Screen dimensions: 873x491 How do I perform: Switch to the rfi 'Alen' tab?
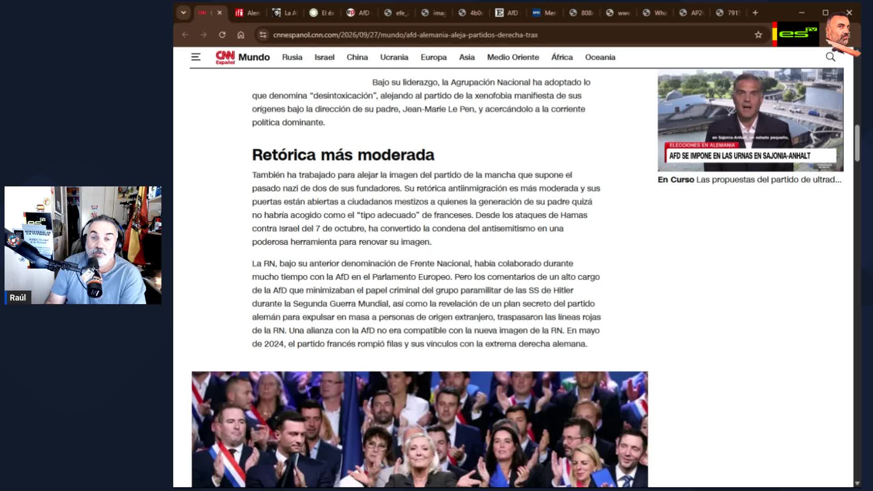(x=248, y=13)
